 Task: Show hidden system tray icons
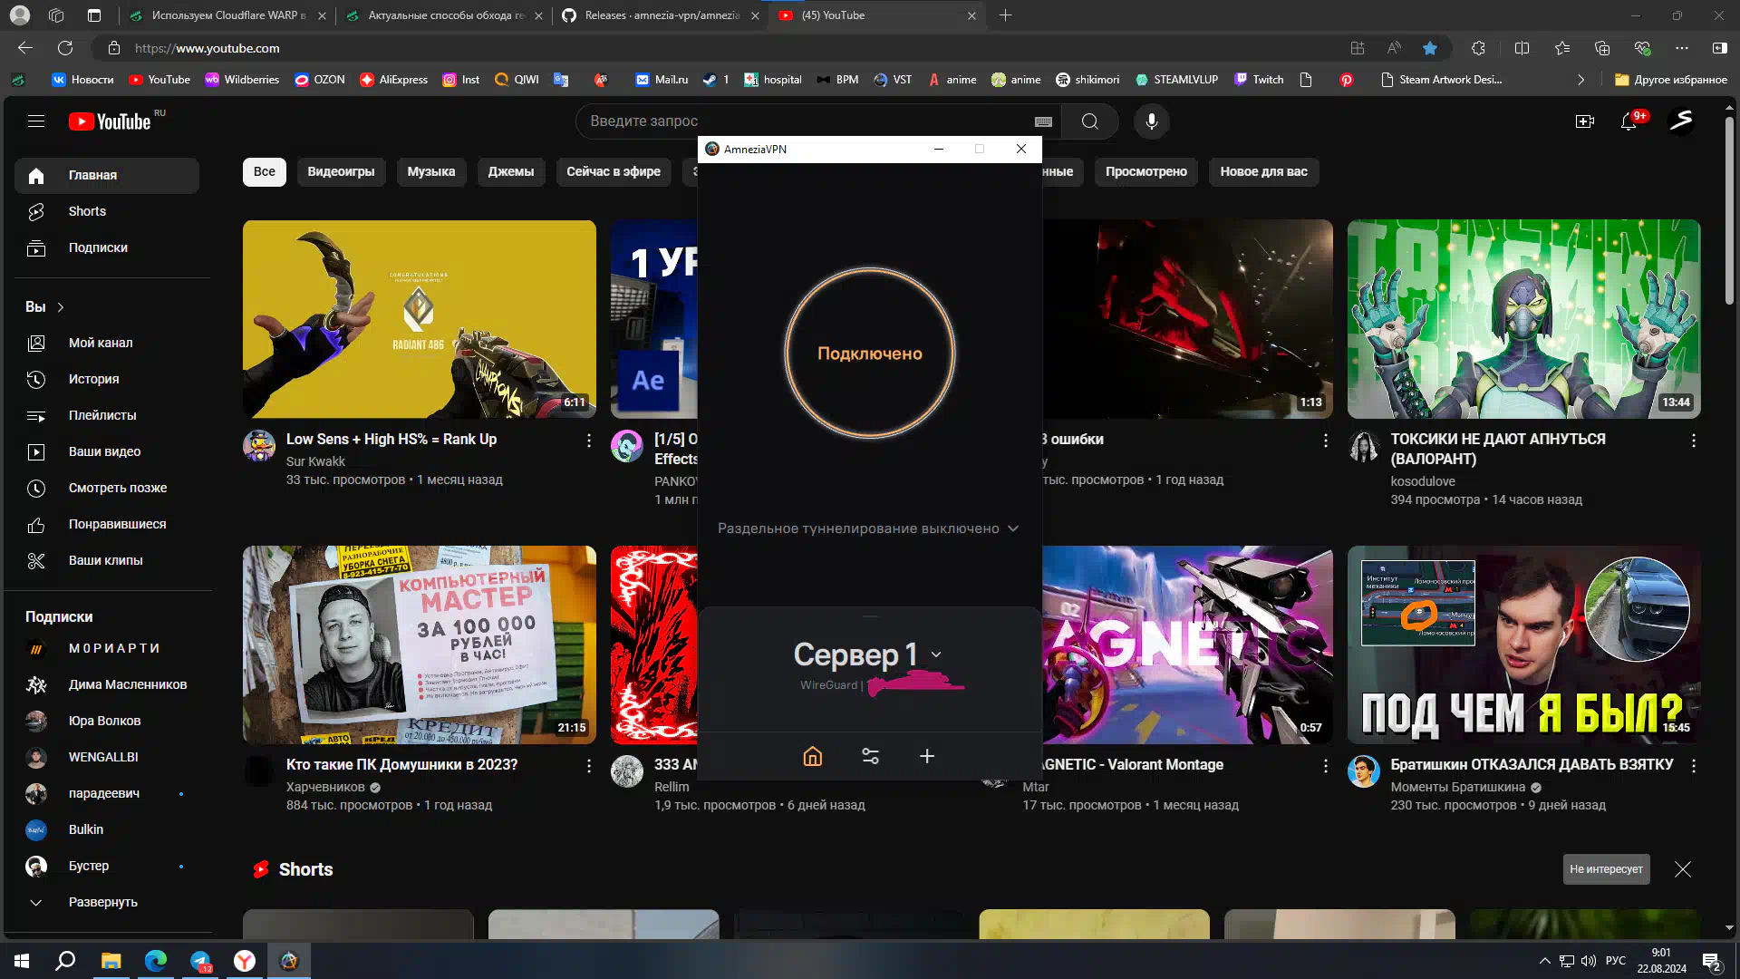coord(1543,961)
